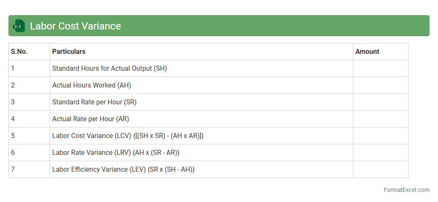Click the Amount field for Labor Rate Variance

[380, 152]
